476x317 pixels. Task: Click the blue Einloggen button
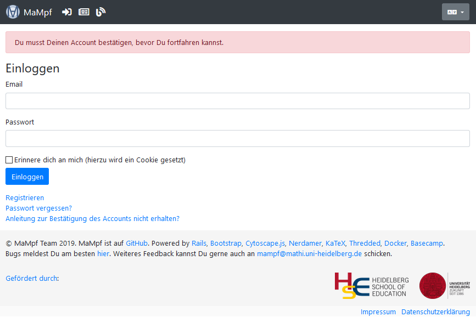point(27,177)
